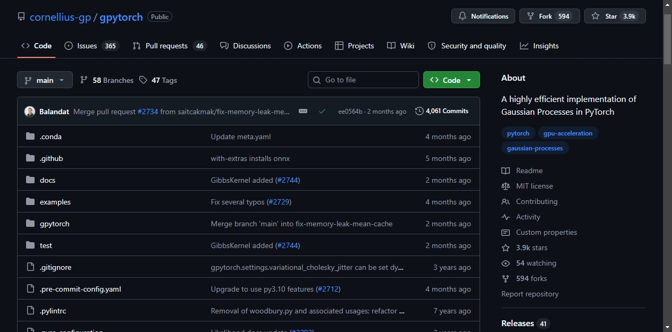Image resolution: width=672 pixels, height=332 pixels.
Task: Click the bell icon in Notifications
Action: [463, 16]
